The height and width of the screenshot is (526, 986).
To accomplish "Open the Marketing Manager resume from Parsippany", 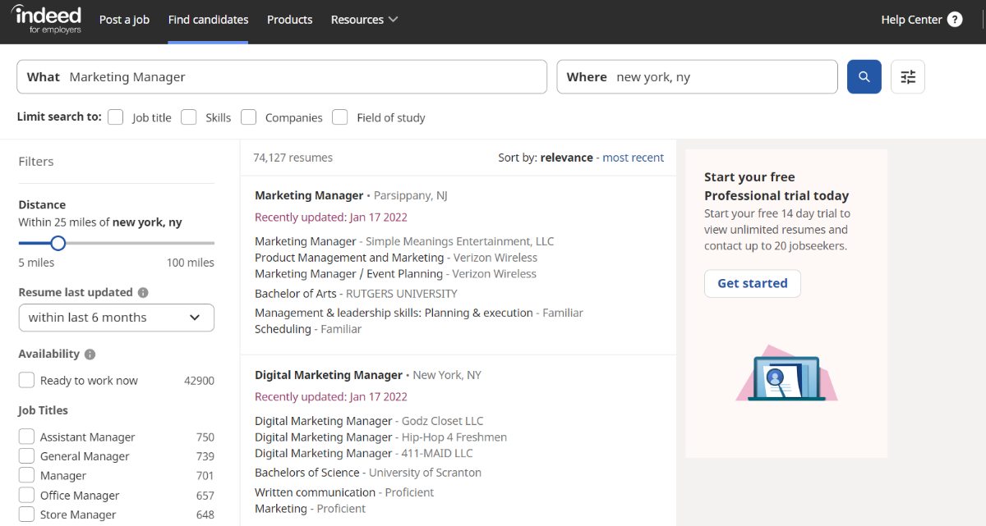I will [309, 195].
